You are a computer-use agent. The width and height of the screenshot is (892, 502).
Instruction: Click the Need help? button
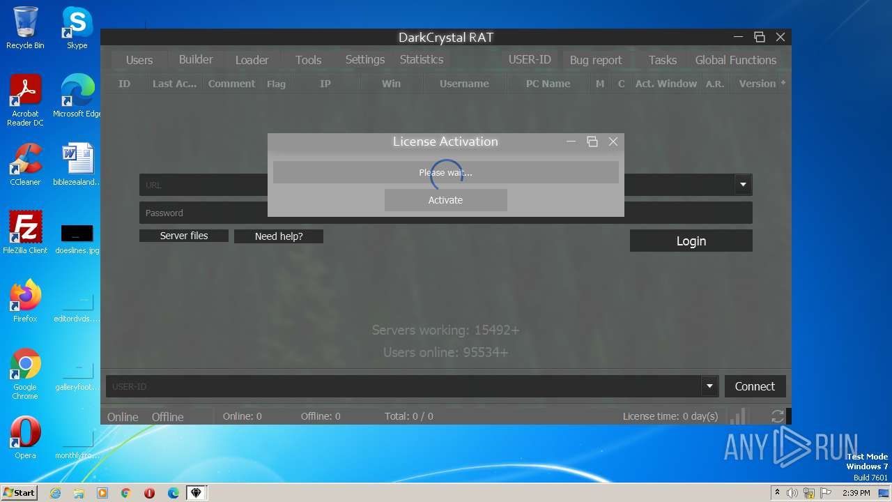(x=279, y=236)
